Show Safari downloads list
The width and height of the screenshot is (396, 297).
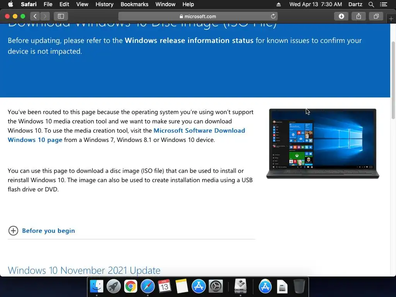click(341, 16)
